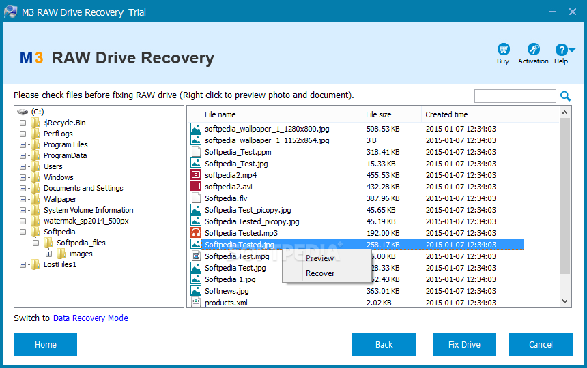This screenshot has width=587, height=368.
Task: Click the C: drive icon
Action: pos(23,112)
